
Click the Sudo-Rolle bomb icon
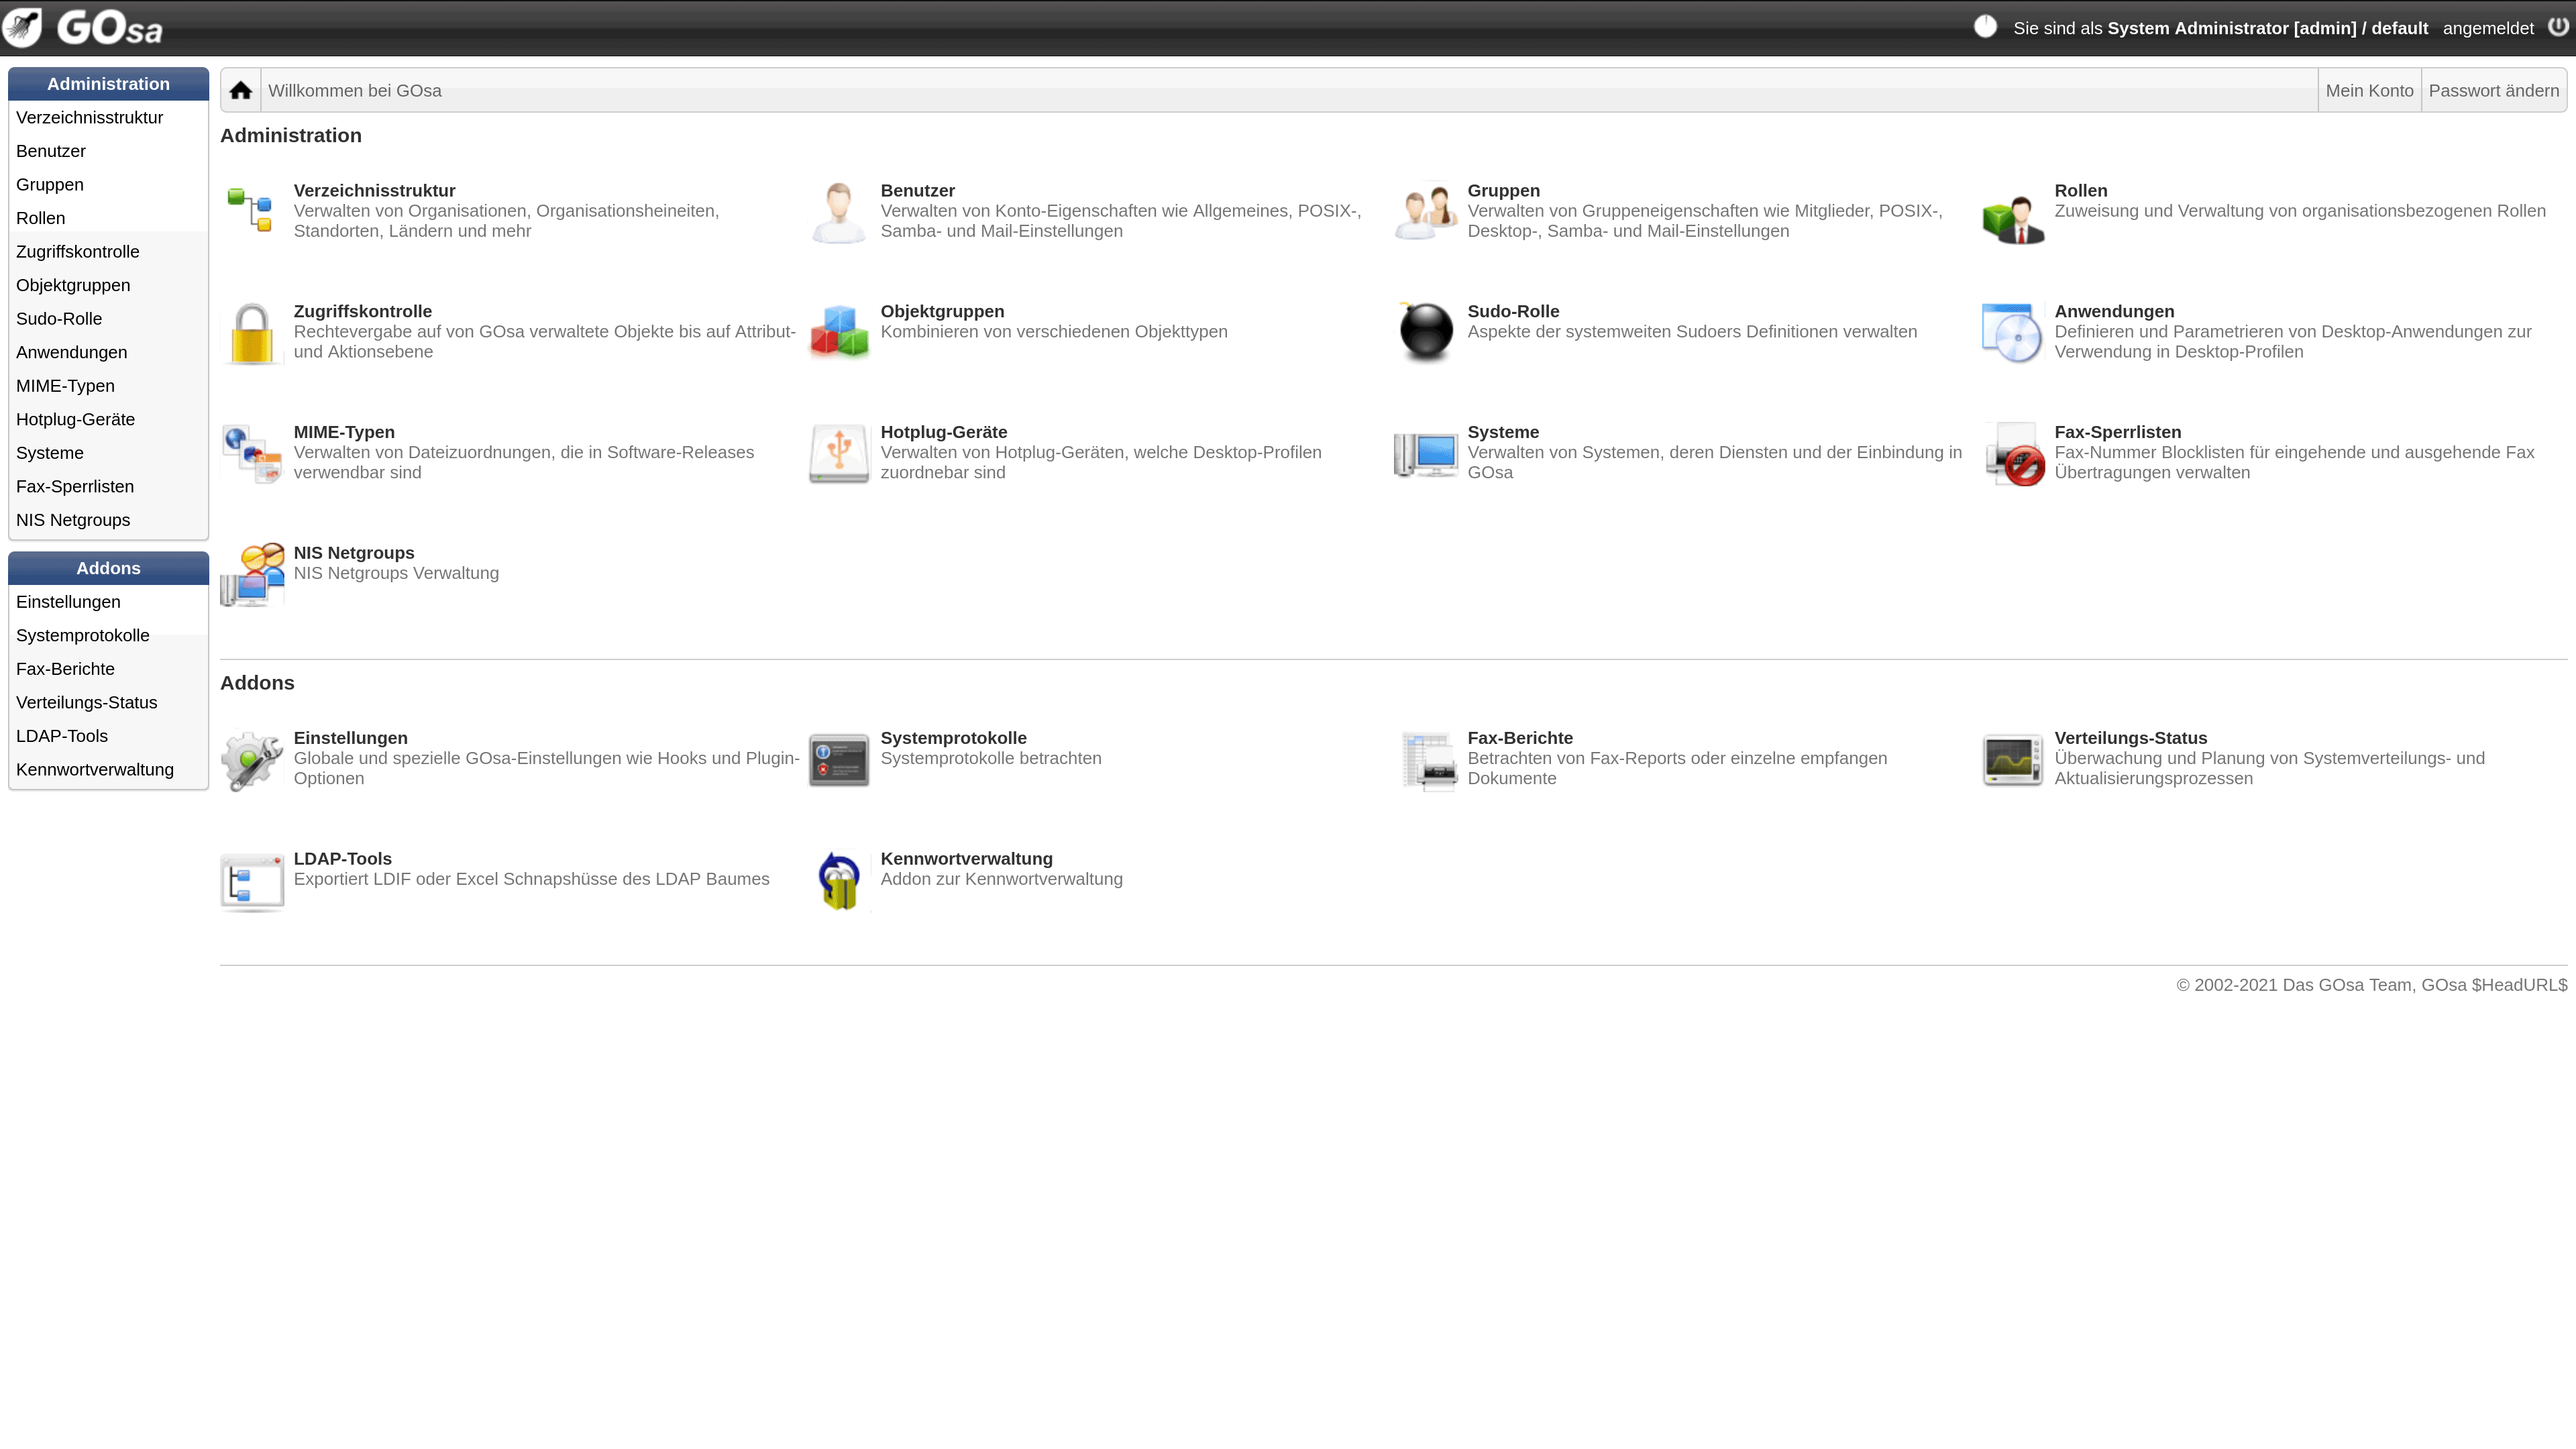pos(1425,332)
